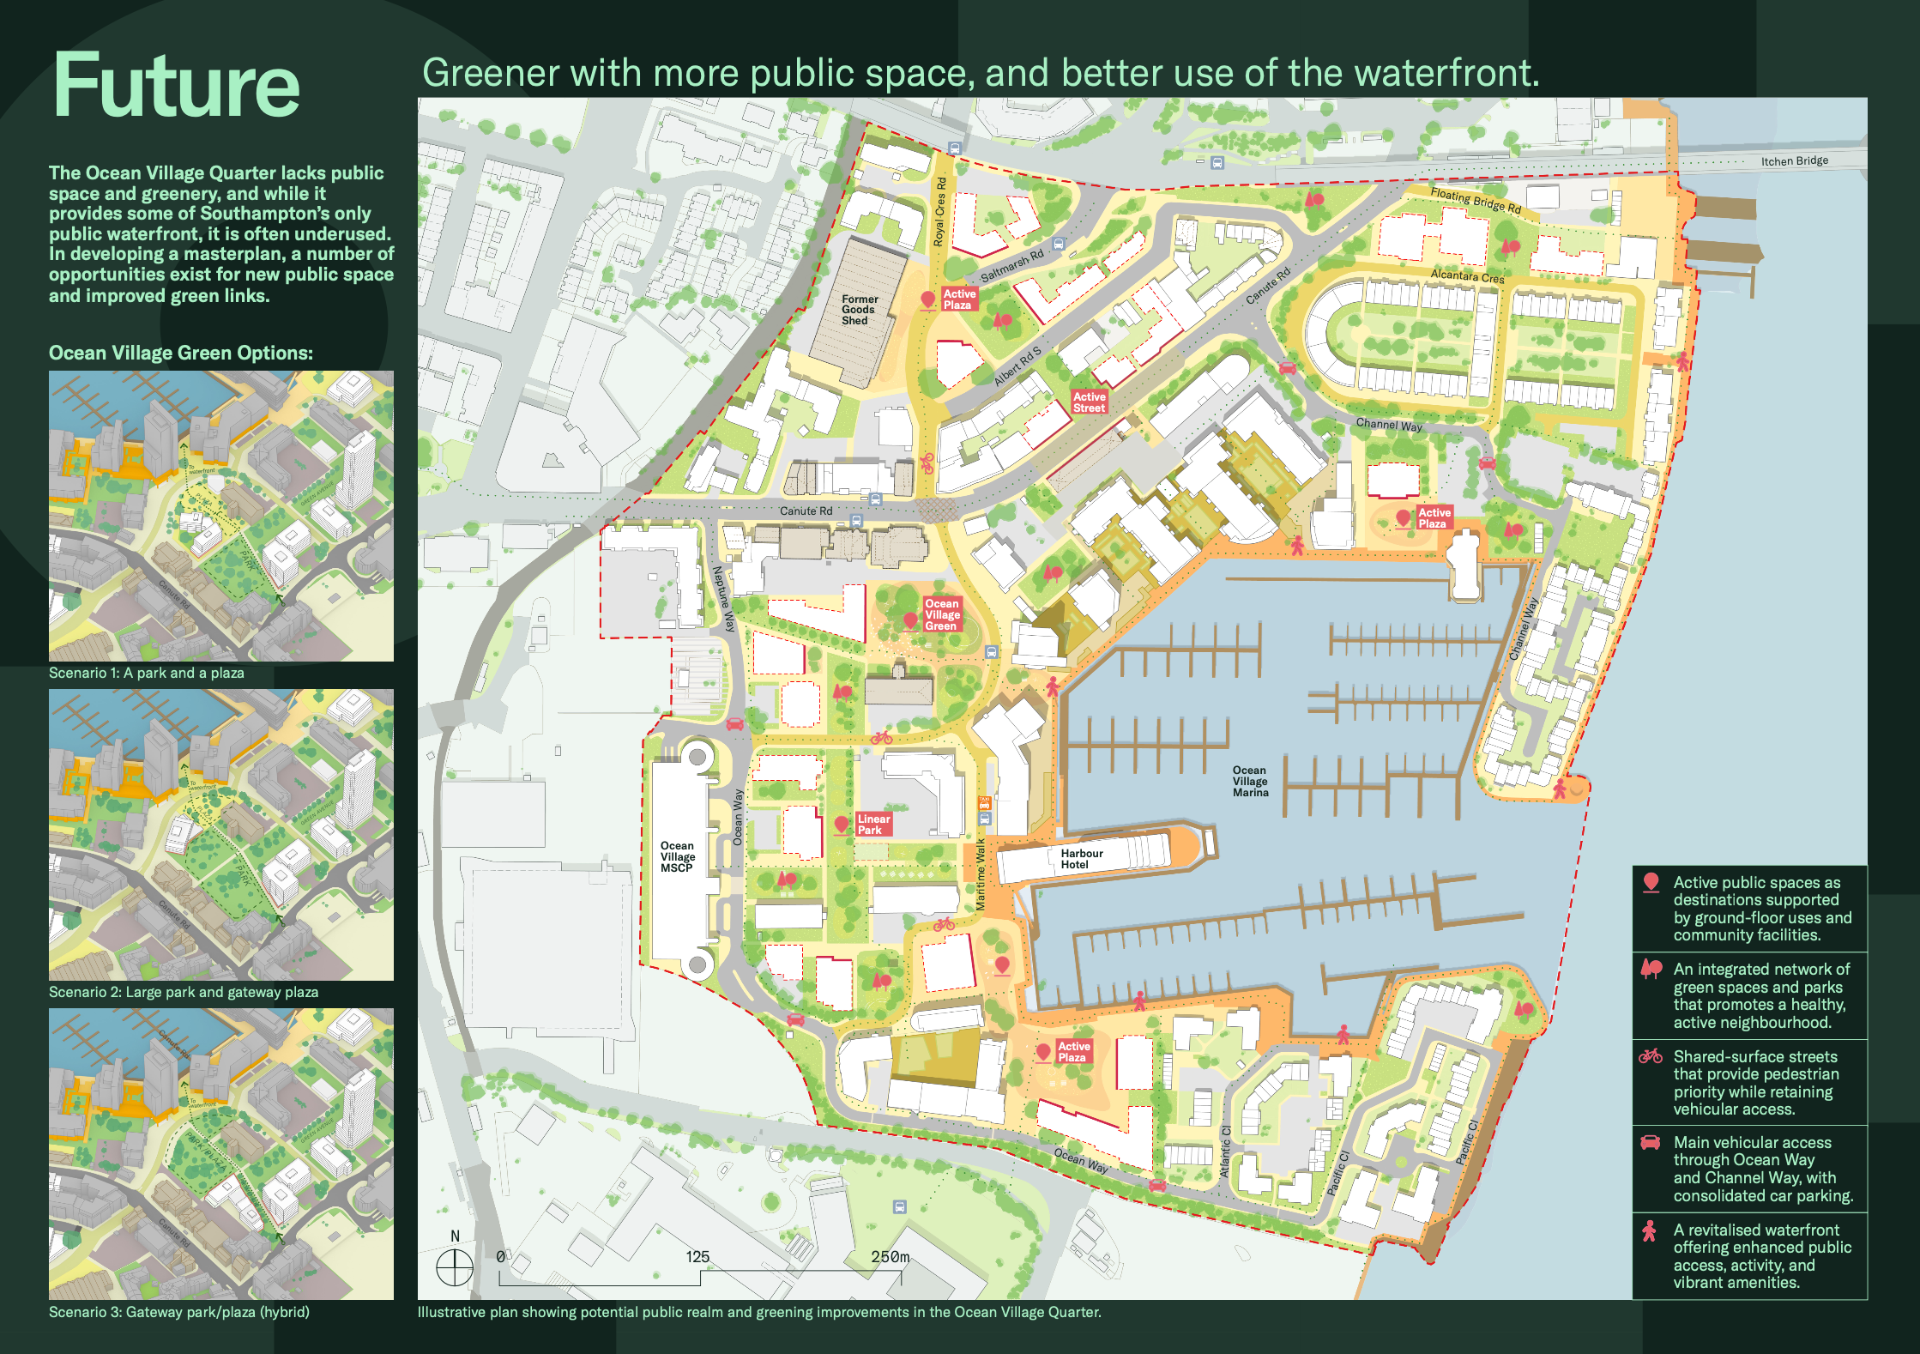Click 'Scenario 1: A park and a plaza' caption

pos(147,673)
